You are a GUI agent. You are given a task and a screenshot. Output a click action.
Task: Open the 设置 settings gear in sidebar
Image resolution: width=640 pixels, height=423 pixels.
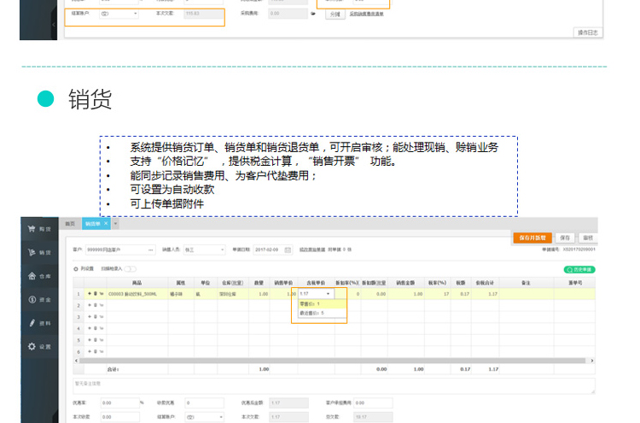[x=39, y=347]
